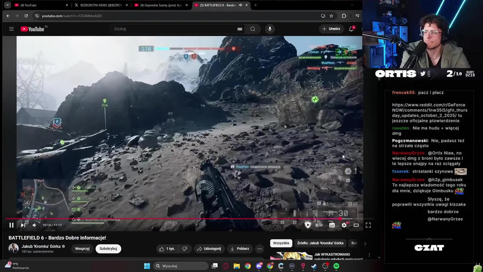Open the weather widget showing 11°C
Screen dimensions: 483x272
(x=17, y=266)
